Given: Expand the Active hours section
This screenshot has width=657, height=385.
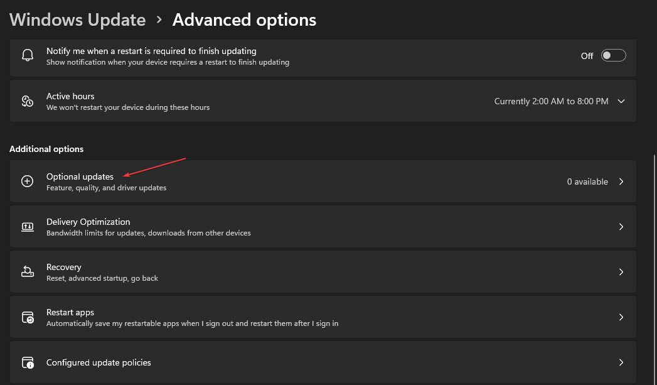Looking at the screenshot, I should pyautogui.click(x=621, y=100).
